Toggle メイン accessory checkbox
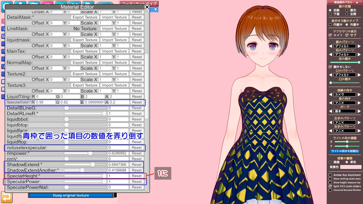The height and width of the screenshot is (204, 363). coord(330,35)
